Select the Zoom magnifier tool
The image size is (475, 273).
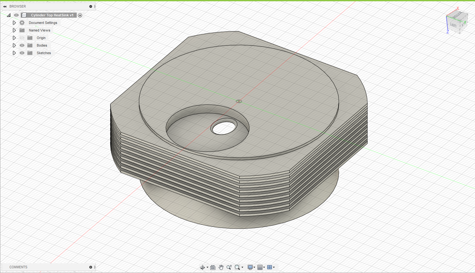(229, 267)
